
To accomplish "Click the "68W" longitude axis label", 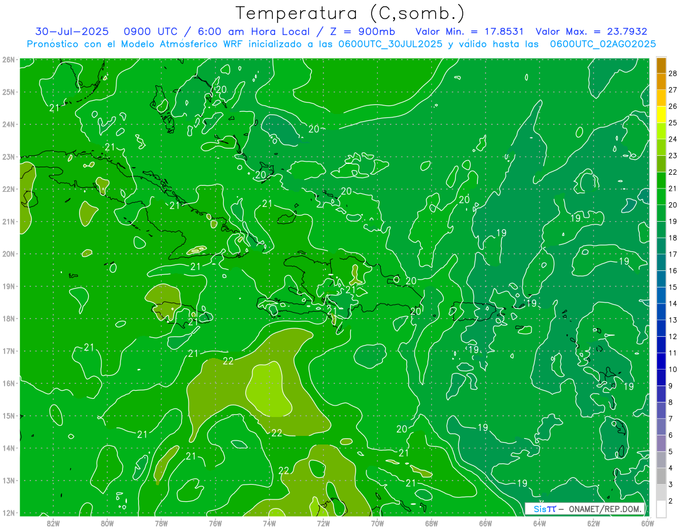I will 432,523.
